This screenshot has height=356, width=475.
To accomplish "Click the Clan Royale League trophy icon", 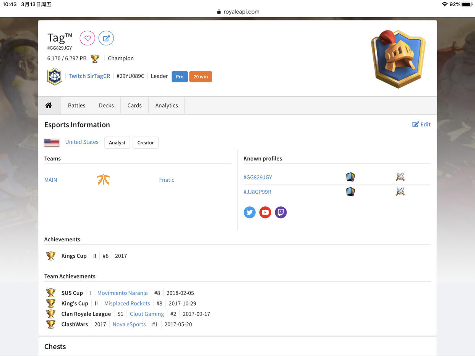I will coord(51,314).
